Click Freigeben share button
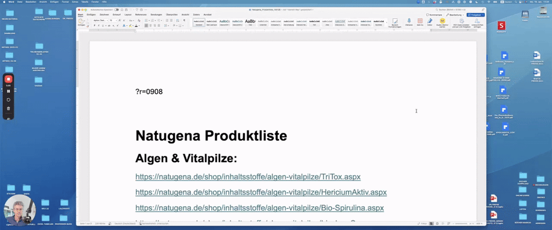The height and width of the screenshot is (230, 552). [x=475, y=15]
